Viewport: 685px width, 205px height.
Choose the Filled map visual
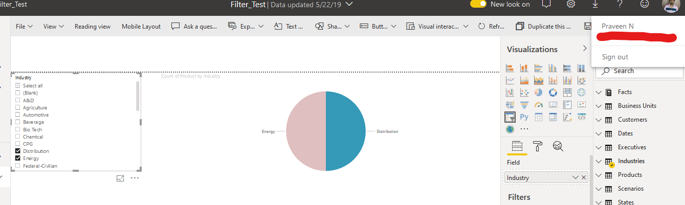510,105
